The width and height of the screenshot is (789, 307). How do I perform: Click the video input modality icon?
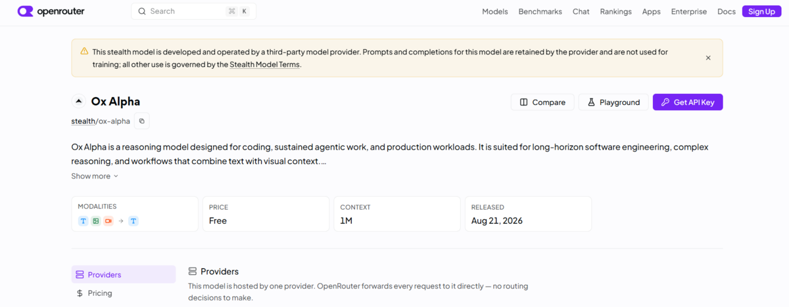(x=108, y=221)
